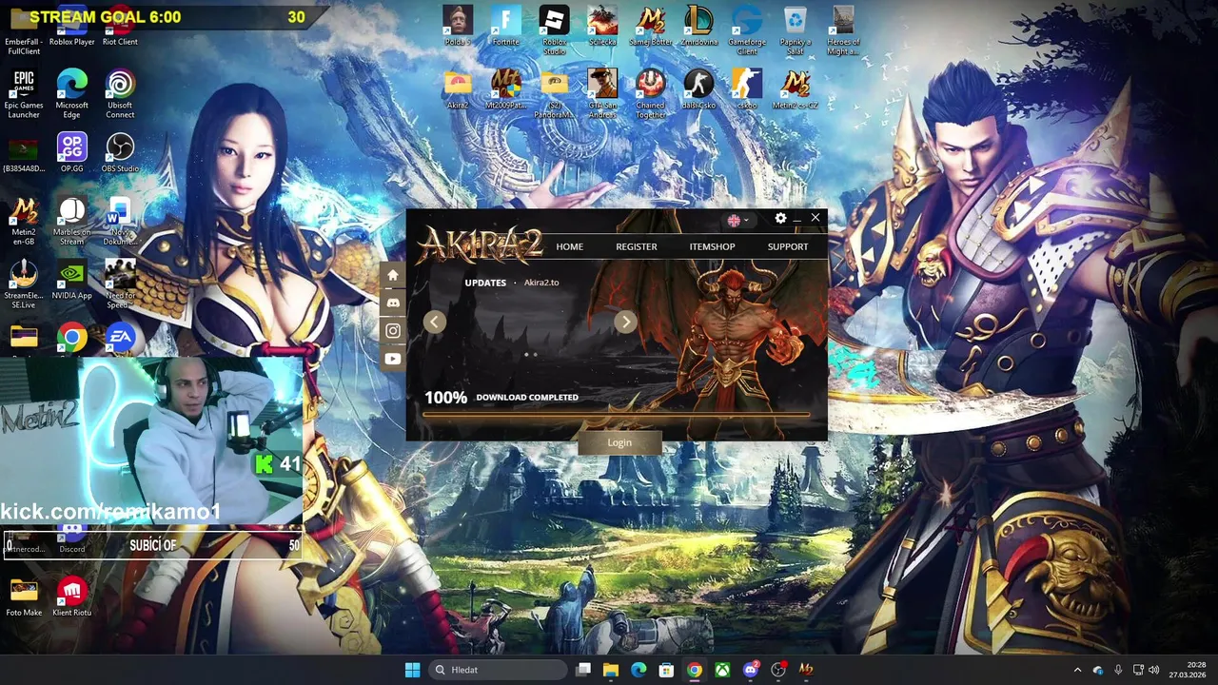Open the clock and date 27.03.2026
This screenshot has width=1218, height=685.
point(1188,670)
